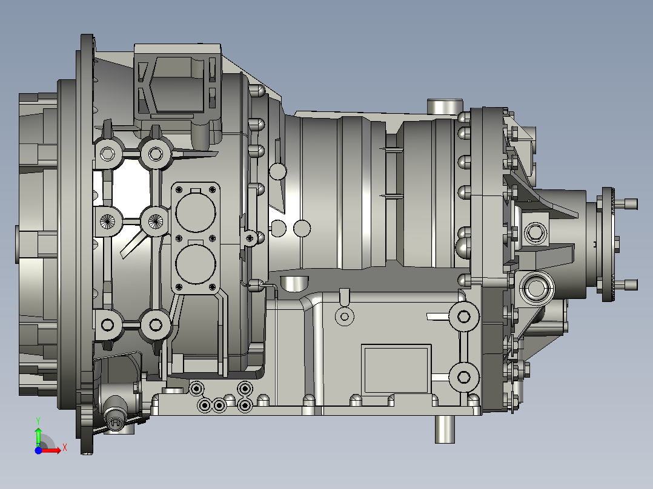
Task: Select the output shaft flange at the right end
Action: [x=608, y=244]
